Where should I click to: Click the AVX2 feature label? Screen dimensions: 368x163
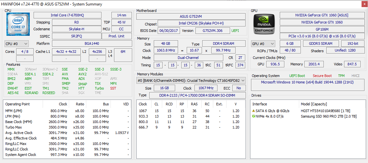tap(82, 74)
